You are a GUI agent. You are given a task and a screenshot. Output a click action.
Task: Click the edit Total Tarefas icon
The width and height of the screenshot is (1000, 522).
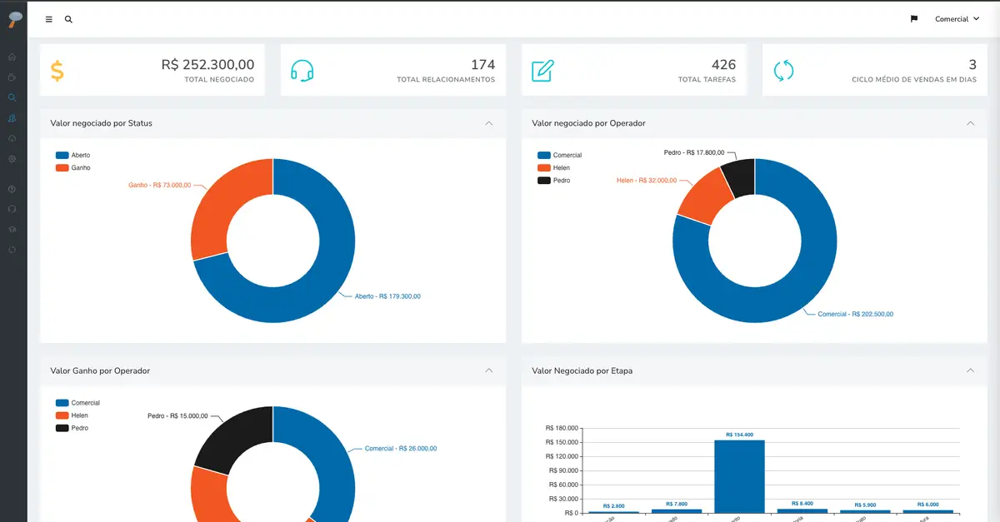pos(542,71)
